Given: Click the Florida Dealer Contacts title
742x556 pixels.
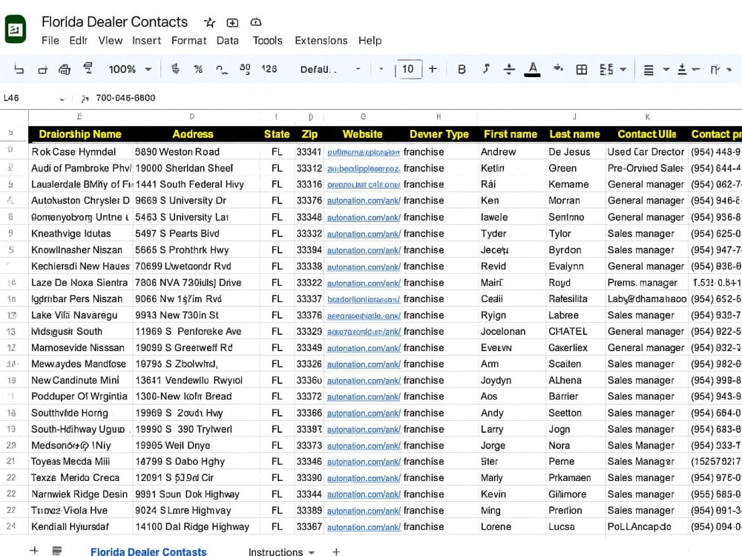Looking at the screenshot, I should (114, 22).
